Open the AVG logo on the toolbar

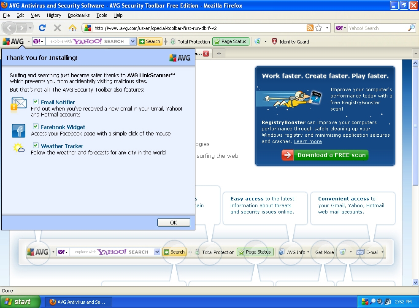(x=14, y=41)
